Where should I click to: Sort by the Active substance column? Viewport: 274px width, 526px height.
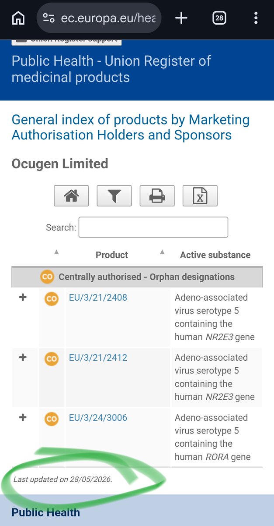215,255
